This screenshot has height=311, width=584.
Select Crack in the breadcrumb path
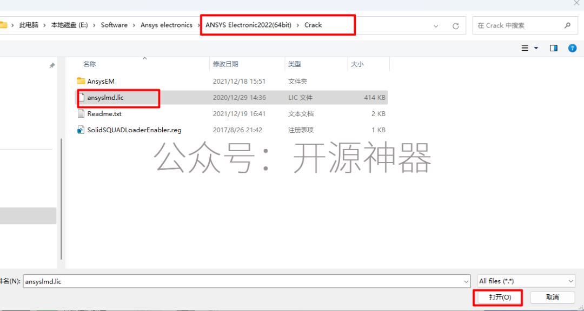313,25
